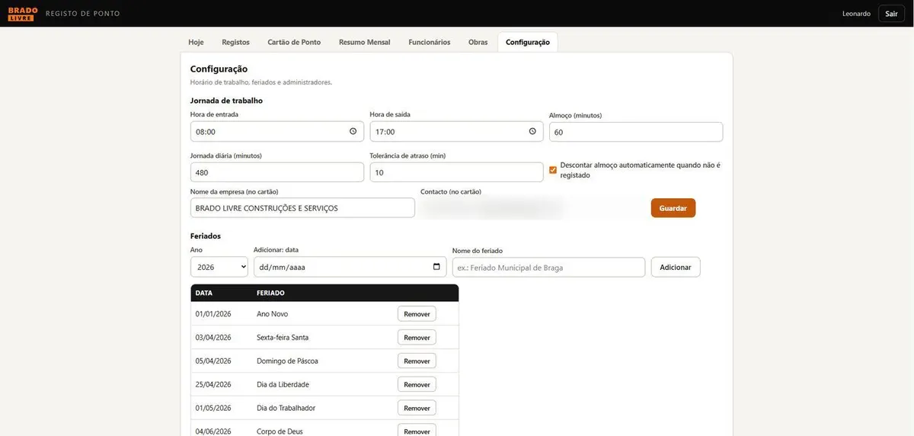
Task: Switch to the Obras tab
Action: (x=478, y=42)
